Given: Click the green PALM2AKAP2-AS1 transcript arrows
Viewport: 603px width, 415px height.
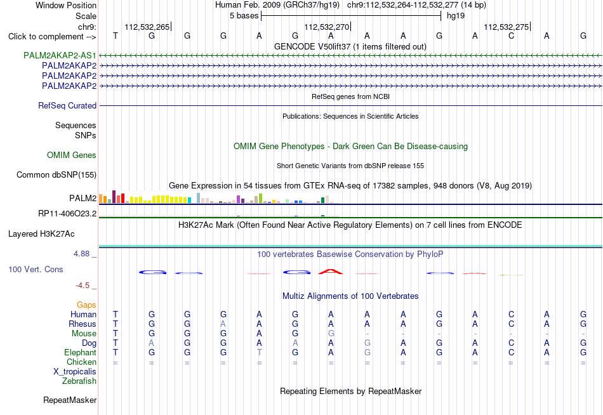Looking at the screenshot, I should click(350, 56).
